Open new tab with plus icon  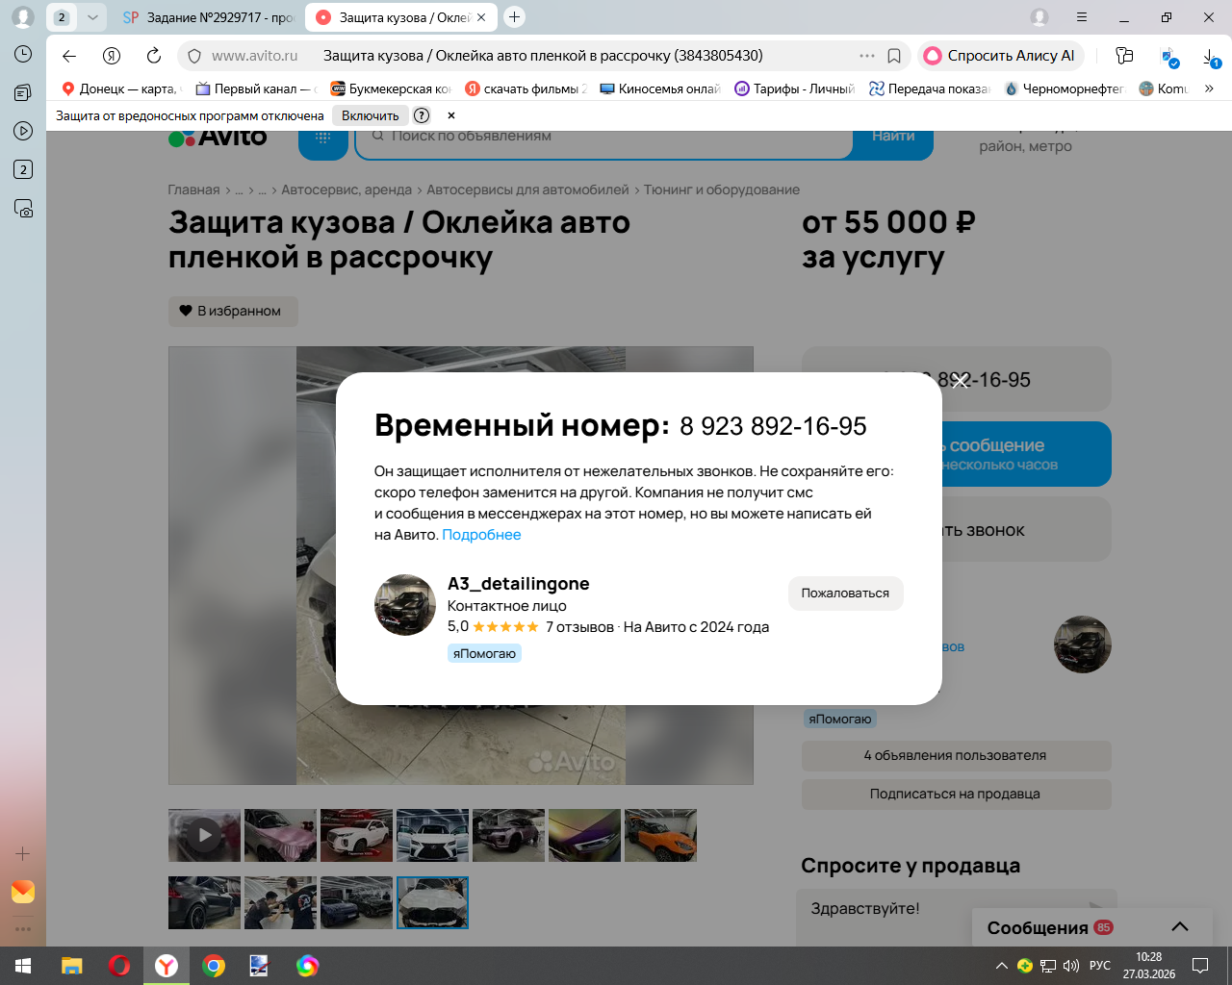click(x=515, y=17)
